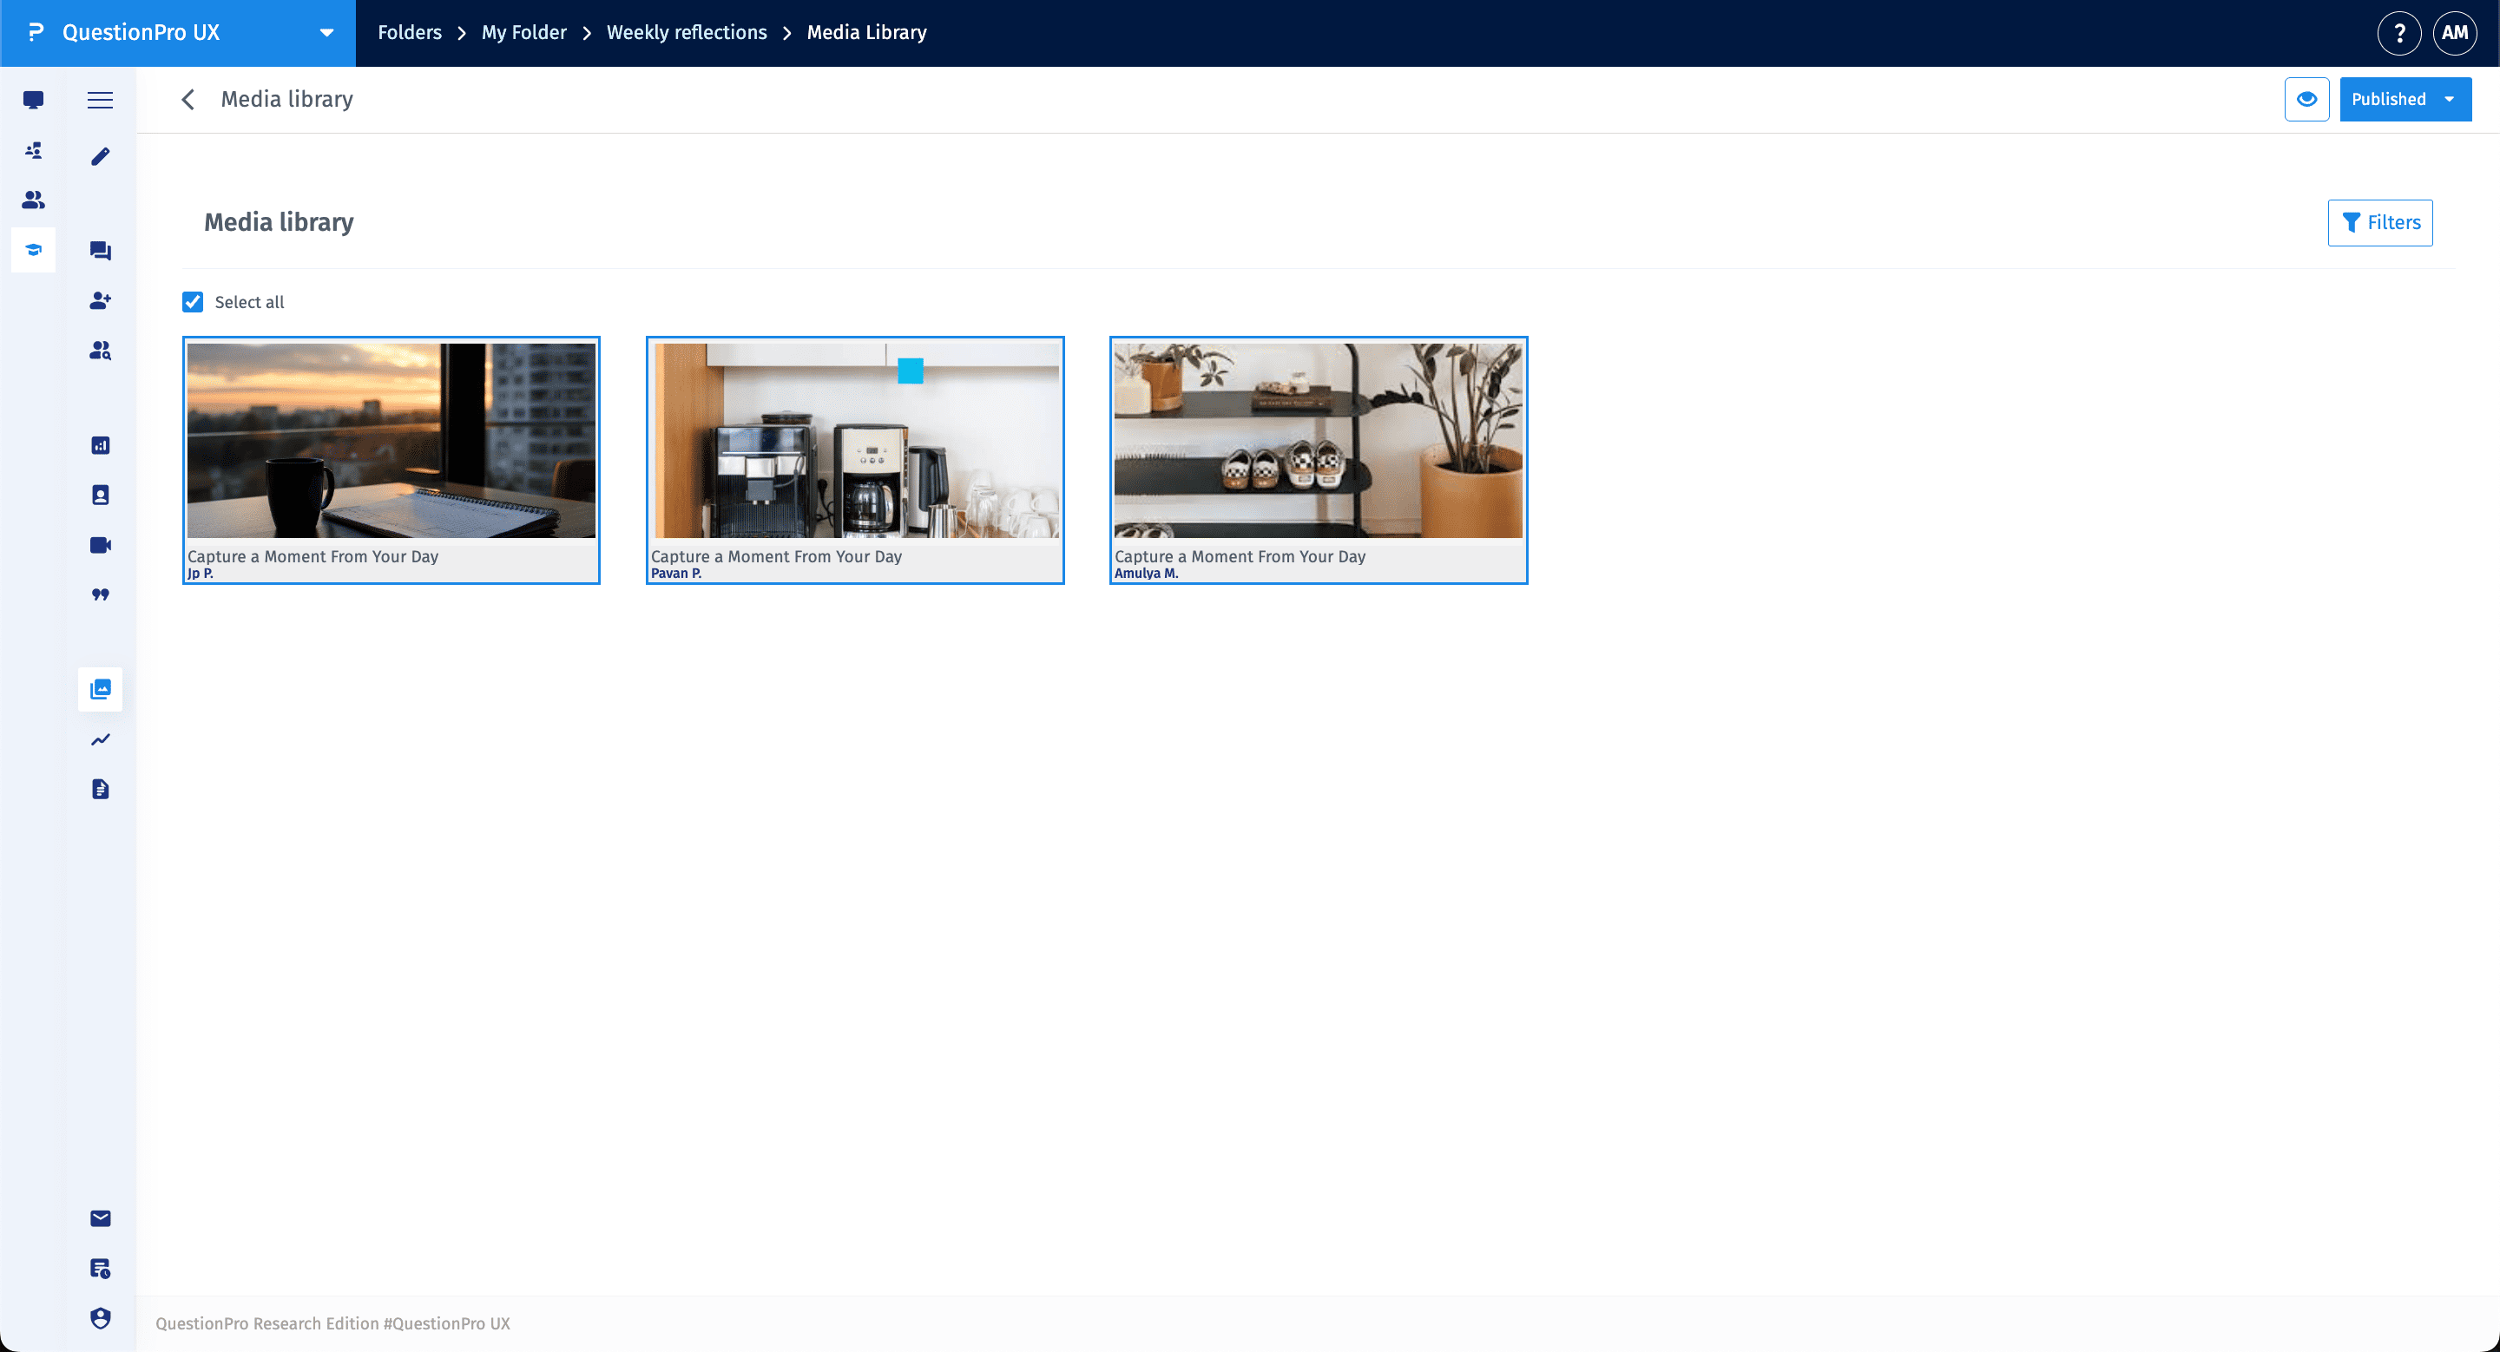Screen dimensions: 2500x1352
Task: Open the participant search icon
Action: point(100,351)
